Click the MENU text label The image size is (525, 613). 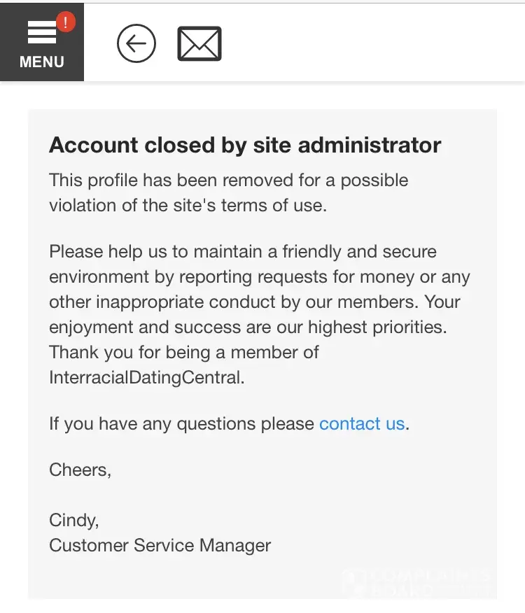click(41, 62)
